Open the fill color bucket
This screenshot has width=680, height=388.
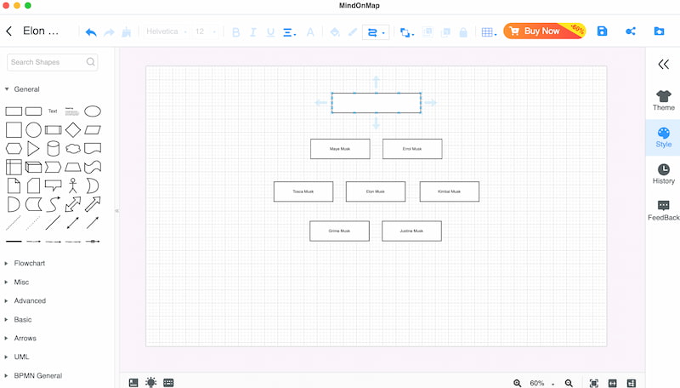coord(335,32)
